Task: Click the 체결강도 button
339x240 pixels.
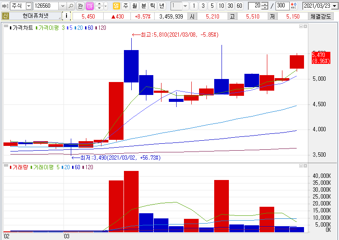Action: pos(320,16)
